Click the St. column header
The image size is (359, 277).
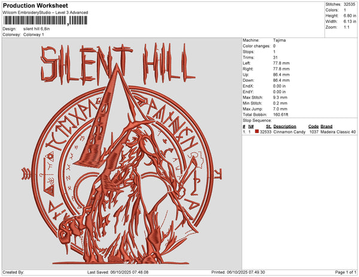[269, 127]
